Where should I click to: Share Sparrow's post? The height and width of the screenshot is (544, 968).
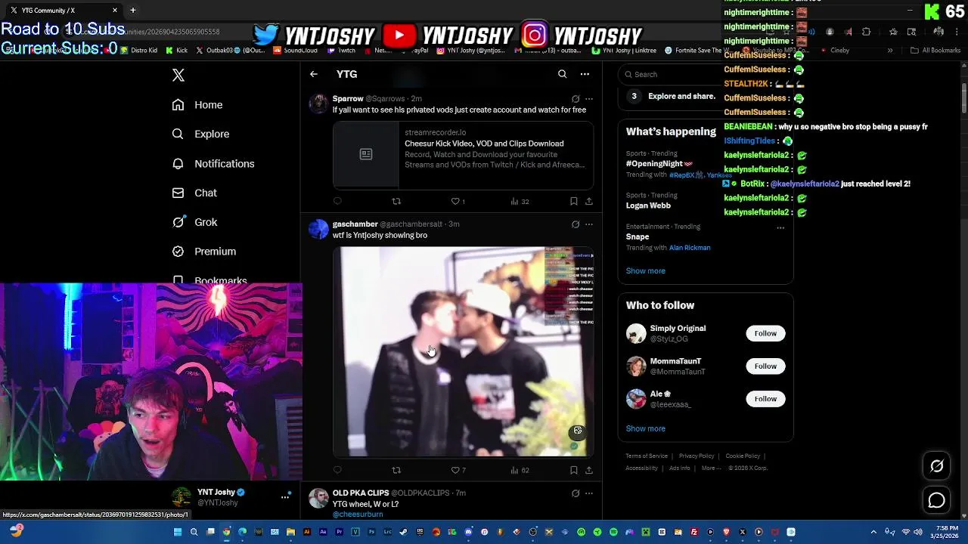tap(589, 201)
